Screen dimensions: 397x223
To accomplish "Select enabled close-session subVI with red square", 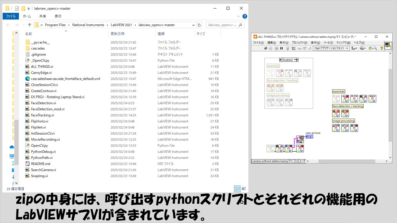I will pyautogui.click(x=345, y=99).
